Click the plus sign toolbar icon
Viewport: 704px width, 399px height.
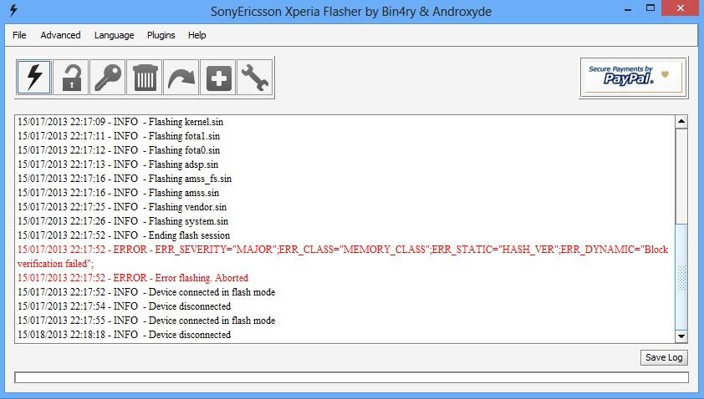pos(218,77)
